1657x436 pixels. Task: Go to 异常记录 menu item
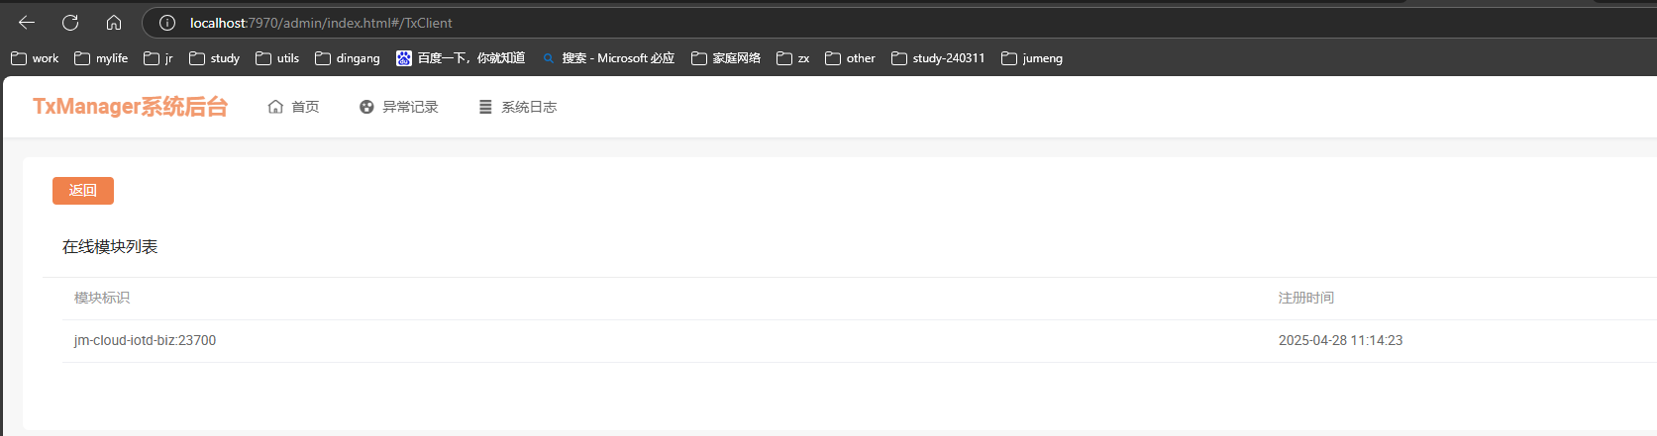410,107
